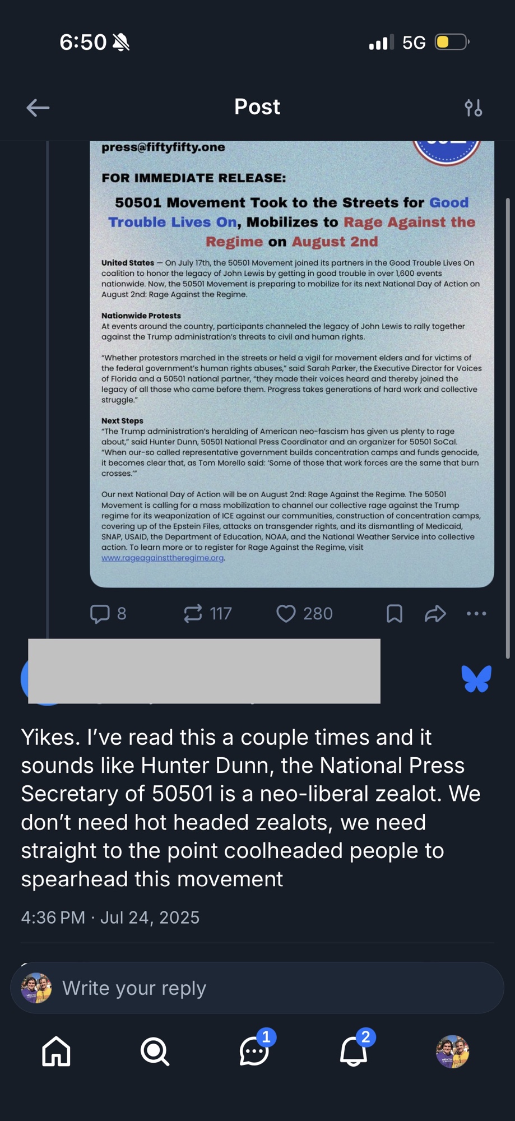This screenshot has height=1121, width=515.
Task: Like the post with heart icon
Action: [x=286, y=614]
